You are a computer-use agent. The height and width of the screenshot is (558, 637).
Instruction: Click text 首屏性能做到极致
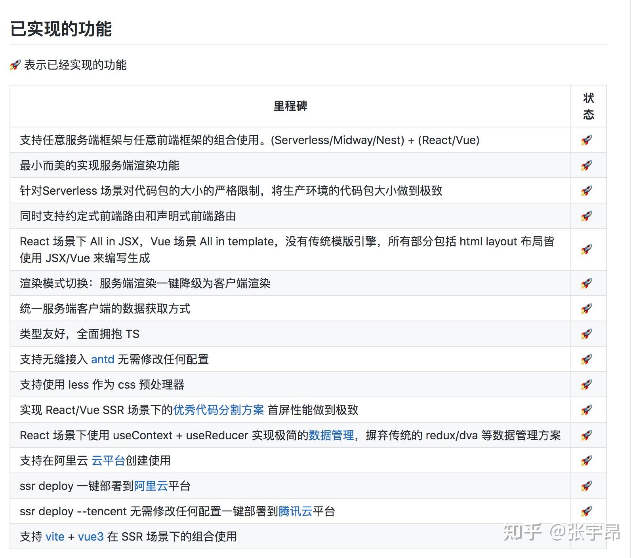(313, 410)
